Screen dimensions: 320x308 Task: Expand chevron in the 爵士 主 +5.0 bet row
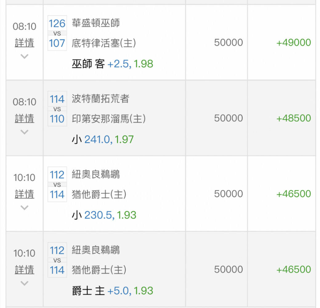click(x=25, y=283)
